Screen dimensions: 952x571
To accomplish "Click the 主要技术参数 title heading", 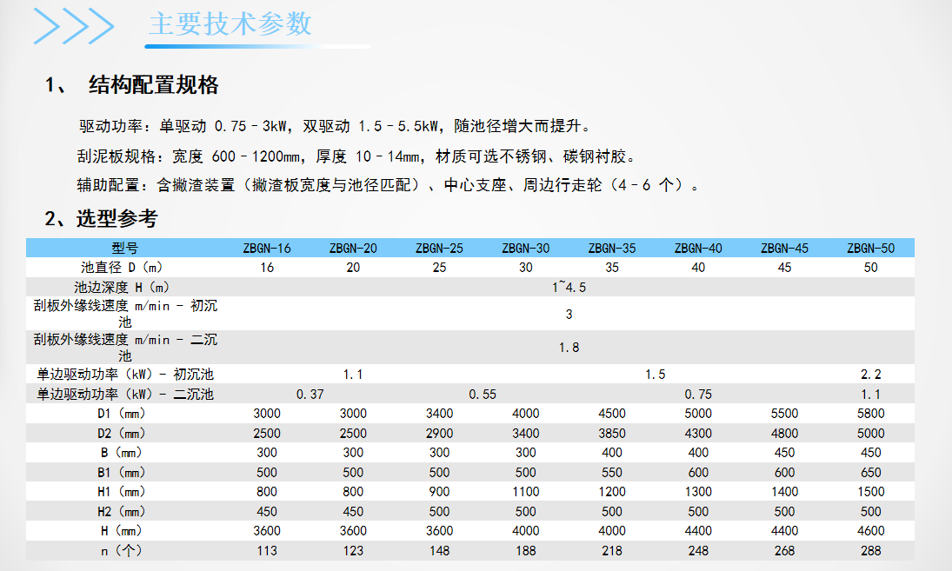I will point(230,24).
